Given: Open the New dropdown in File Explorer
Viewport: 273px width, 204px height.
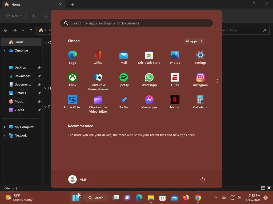Looking at the screenshot, I should 14,16.
